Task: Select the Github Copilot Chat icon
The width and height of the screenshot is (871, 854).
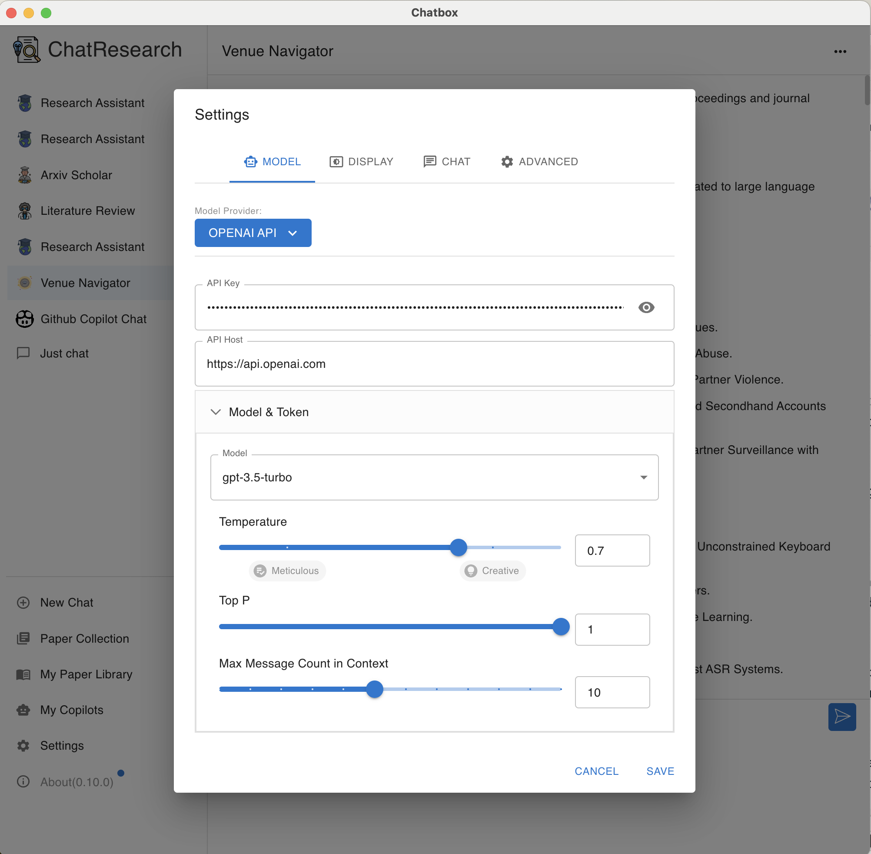Action: pyautogui.click(x=25, y=319)
